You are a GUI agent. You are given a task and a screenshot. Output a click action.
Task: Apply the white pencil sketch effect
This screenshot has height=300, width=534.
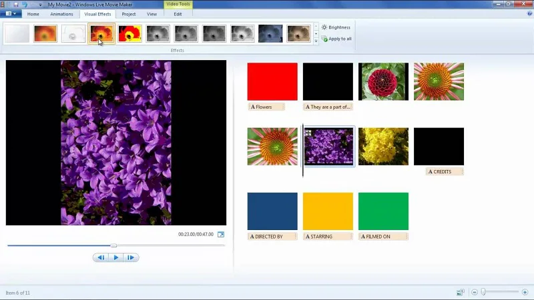73,34
